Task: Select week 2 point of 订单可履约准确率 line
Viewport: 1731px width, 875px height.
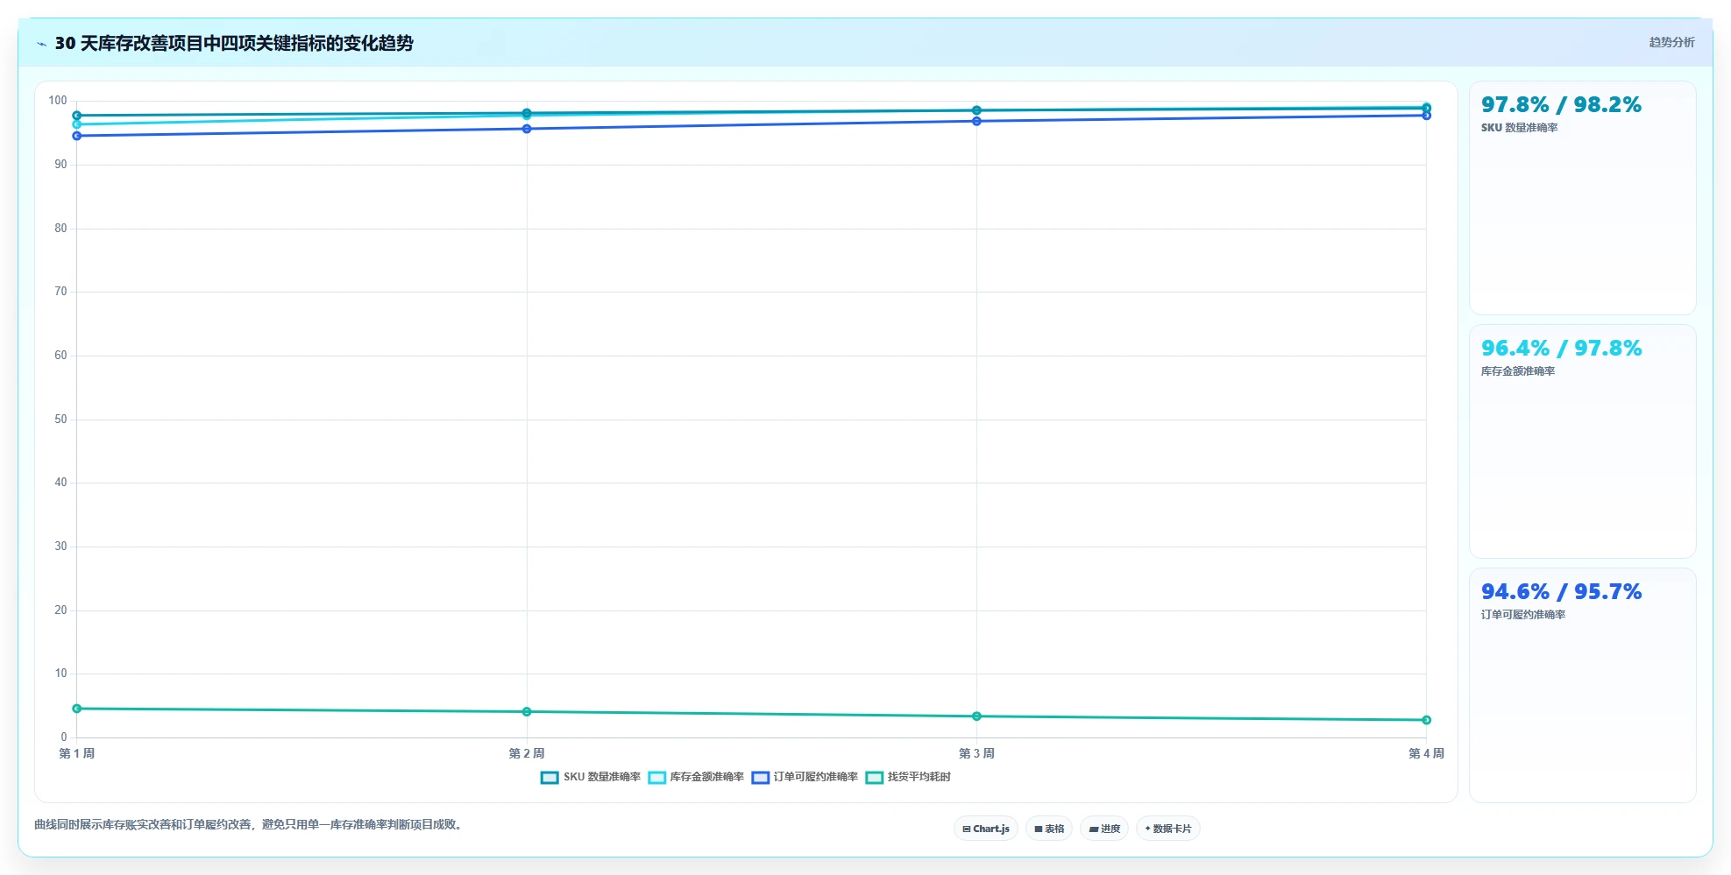Action: pos(527,129)
